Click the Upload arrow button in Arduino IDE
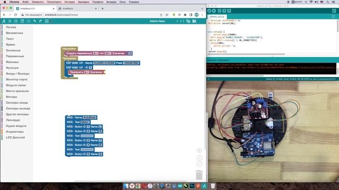 pos(214,11)
